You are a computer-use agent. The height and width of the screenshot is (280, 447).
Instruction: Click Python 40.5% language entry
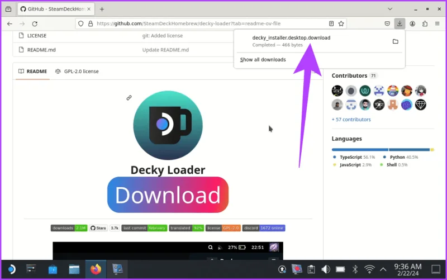click(401, 157)
